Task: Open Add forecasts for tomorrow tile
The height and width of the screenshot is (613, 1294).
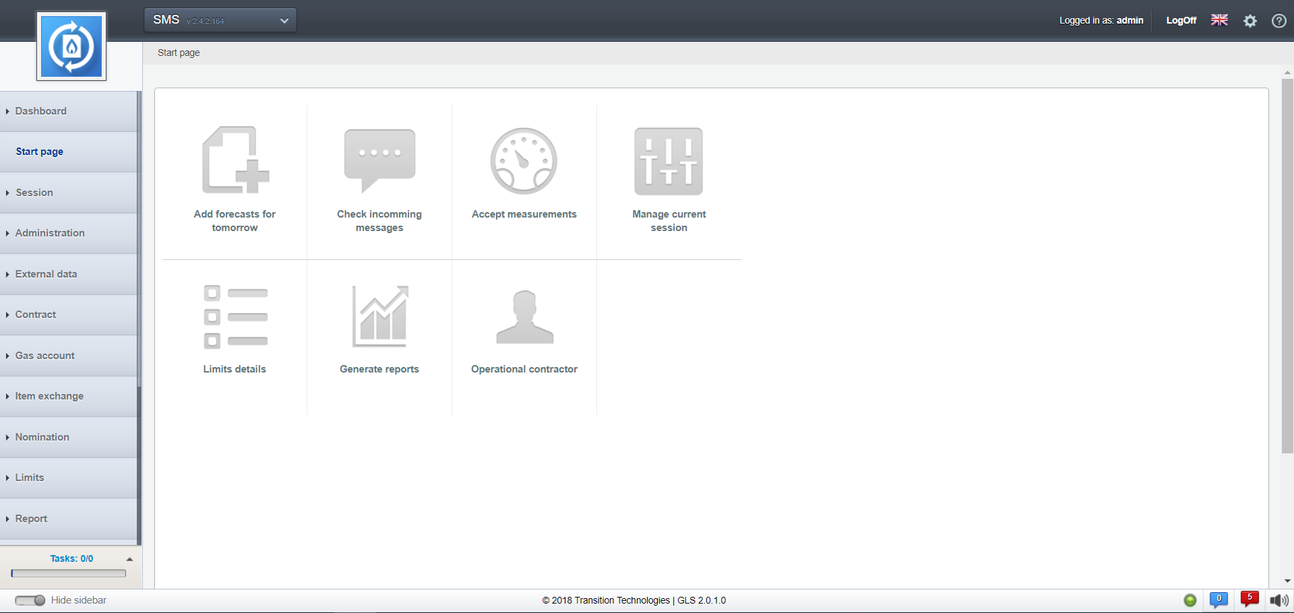Action: (x=235, y=179)
